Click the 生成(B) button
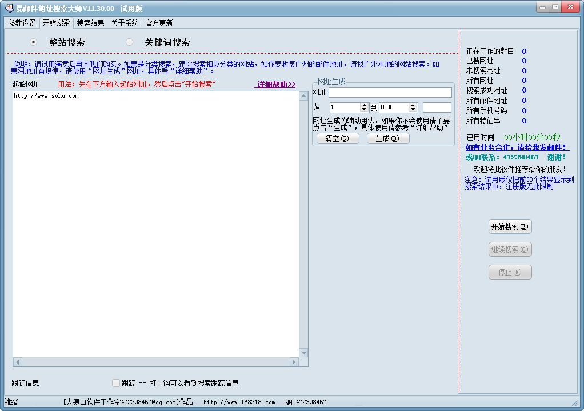Image resolution: width=584 pixels, height=411 pixels. click(x=388, y=138)
